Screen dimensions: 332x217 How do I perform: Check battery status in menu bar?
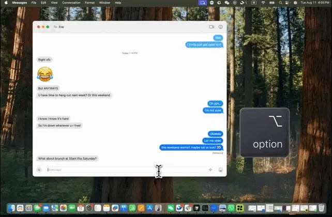pos(272,3)
